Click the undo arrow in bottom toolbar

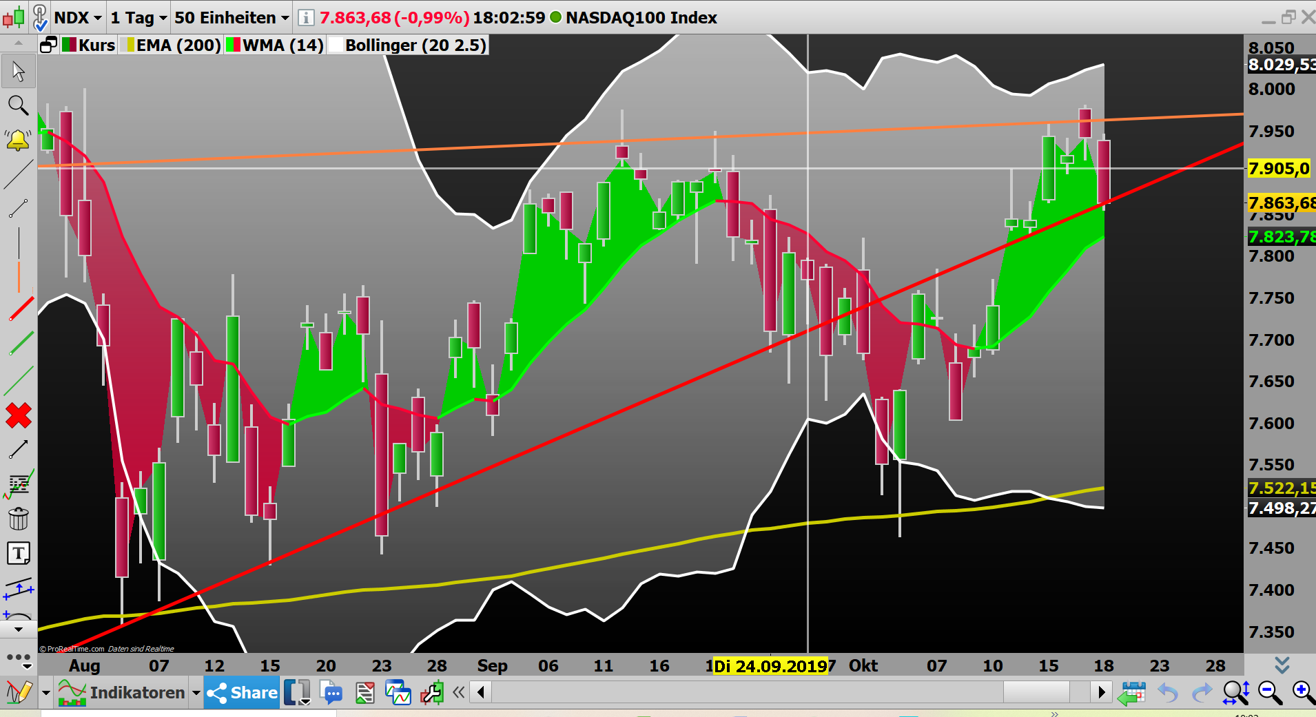(x=1167, y=693)
